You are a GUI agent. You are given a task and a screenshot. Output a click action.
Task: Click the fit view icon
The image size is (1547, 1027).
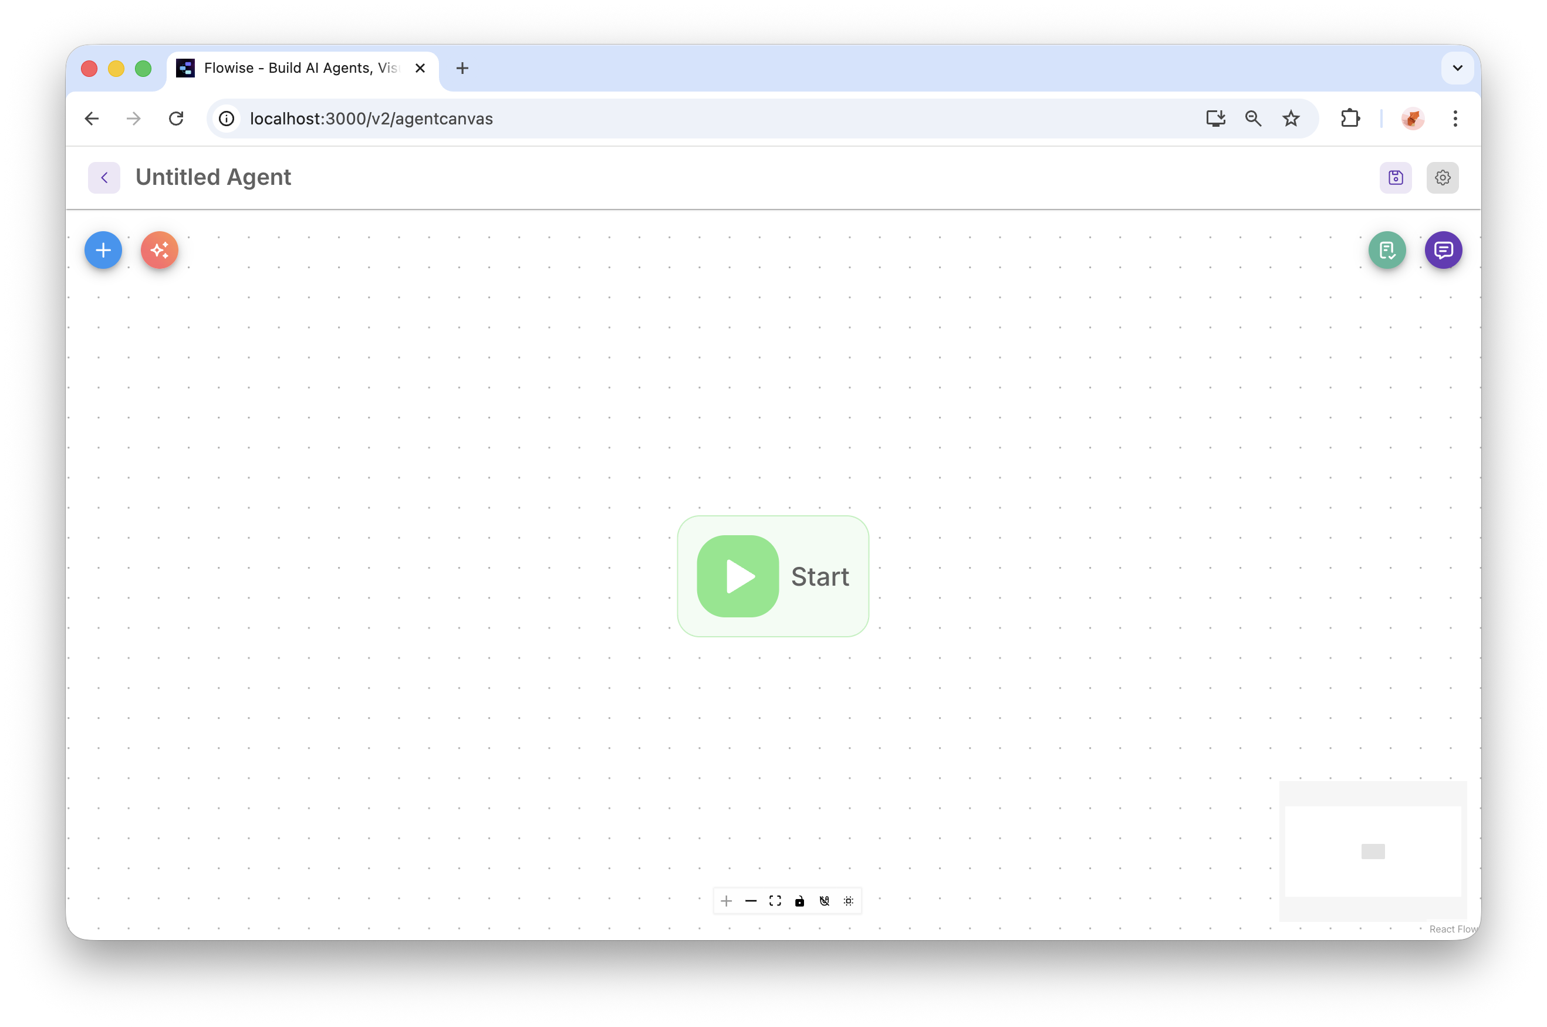click(775, 901)
